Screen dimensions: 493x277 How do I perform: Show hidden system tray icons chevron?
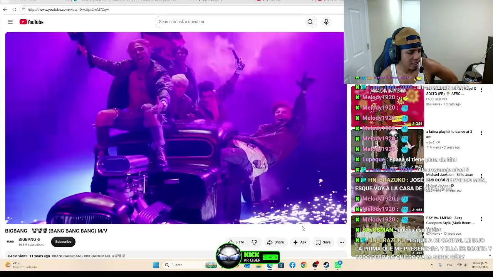pyautogui.click(x=432, y=265)
